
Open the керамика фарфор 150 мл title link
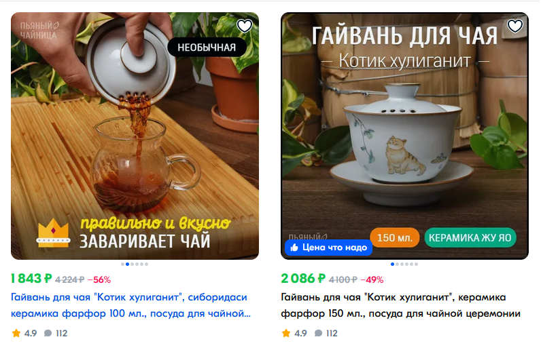pos(400,305)
